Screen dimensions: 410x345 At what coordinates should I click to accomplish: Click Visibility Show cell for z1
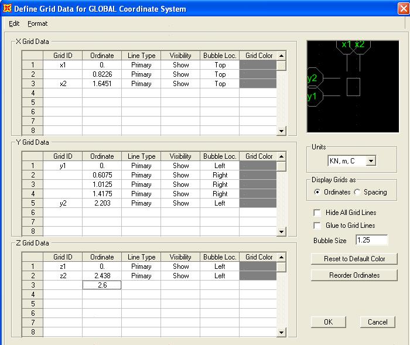(x=180, y=267)
